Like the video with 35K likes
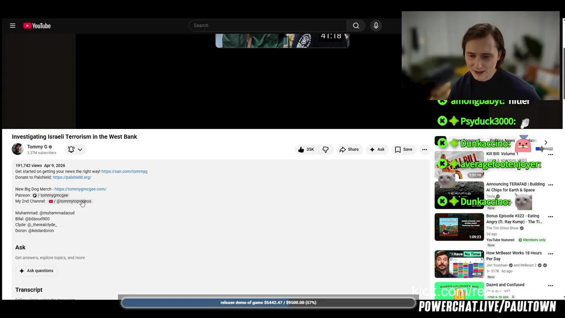565x318 pixels. pos(305,149)
